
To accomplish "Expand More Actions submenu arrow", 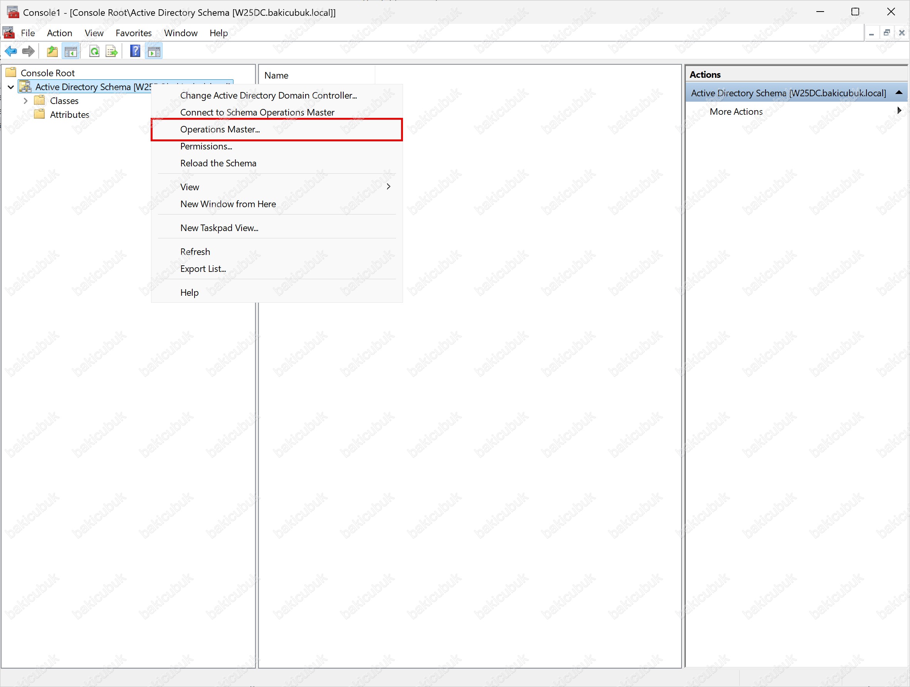I will (x=899, y=111).
